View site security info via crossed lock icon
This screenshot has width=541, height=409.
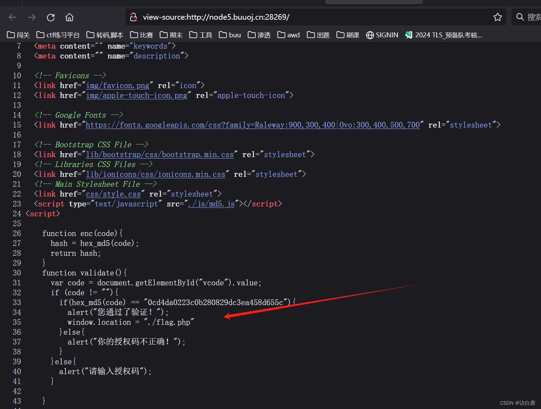[133, 17]
